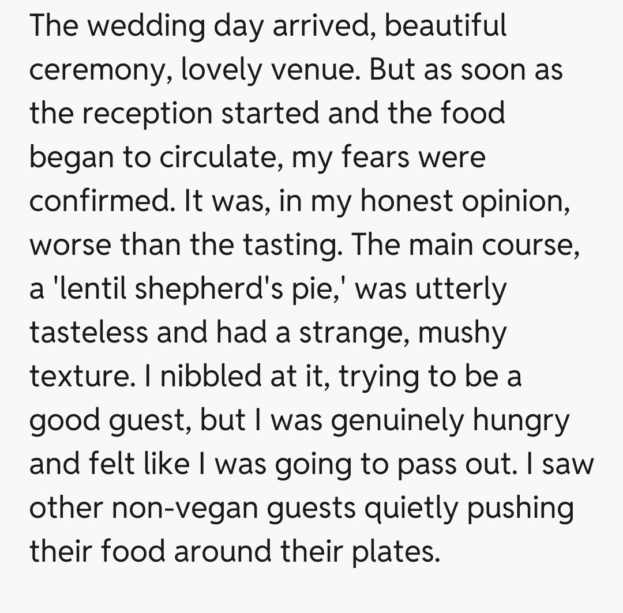Click the word "beautiful" in the paragraph

point(445,27)
